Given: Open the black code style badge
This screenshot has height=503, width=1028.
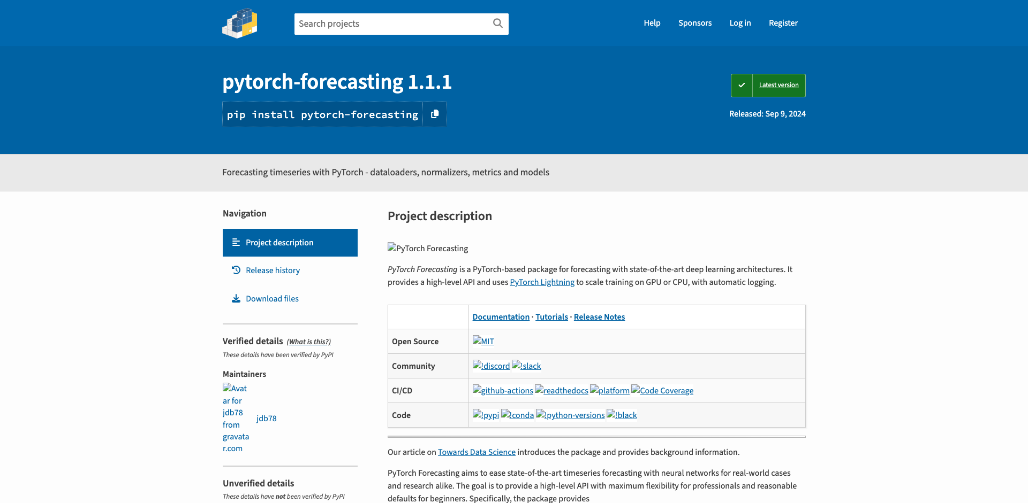Looking at the screenshot, I should 622,415.
